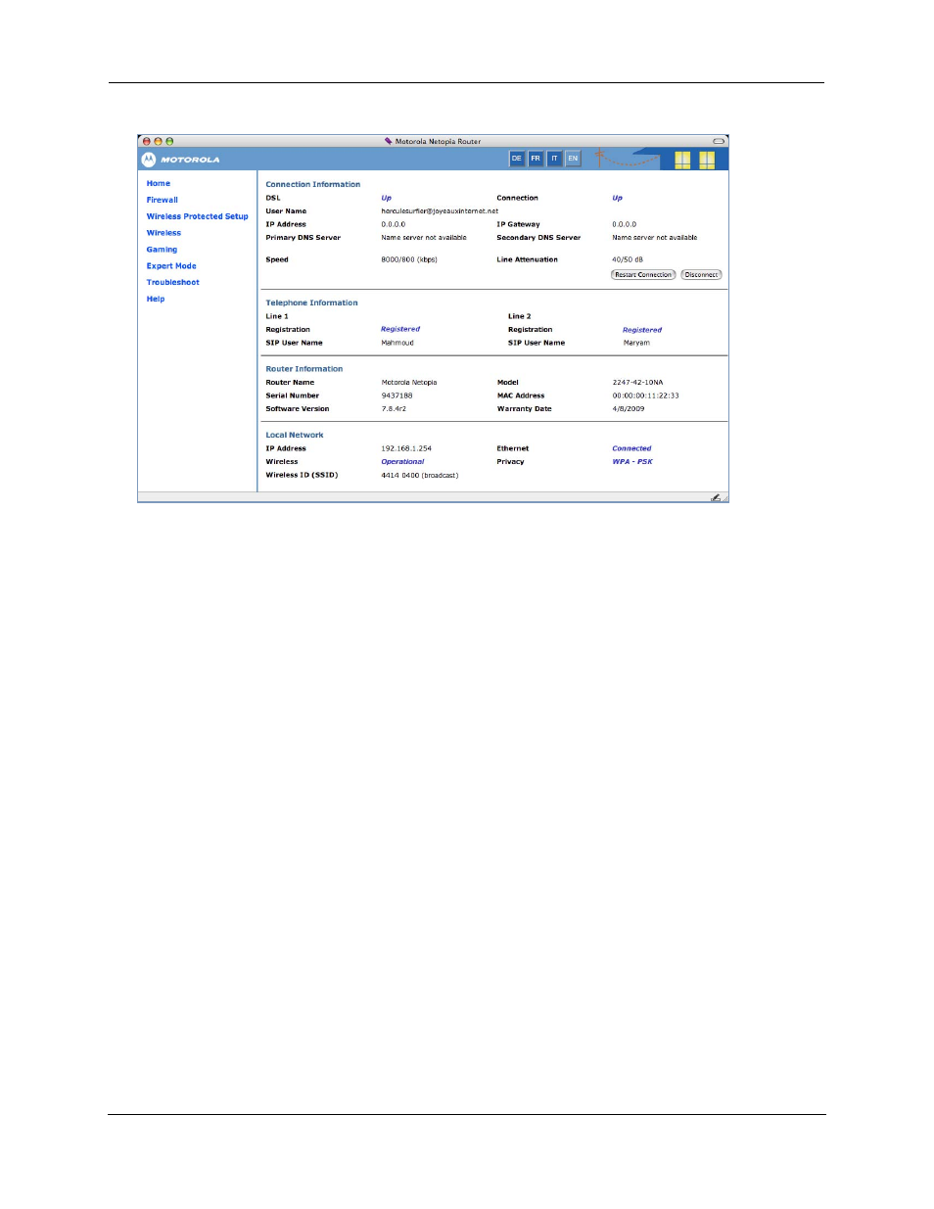Click the speed value '8000/800 (kbps)'
This screenshot has height=1209, width=934.
tap(409, 259)
